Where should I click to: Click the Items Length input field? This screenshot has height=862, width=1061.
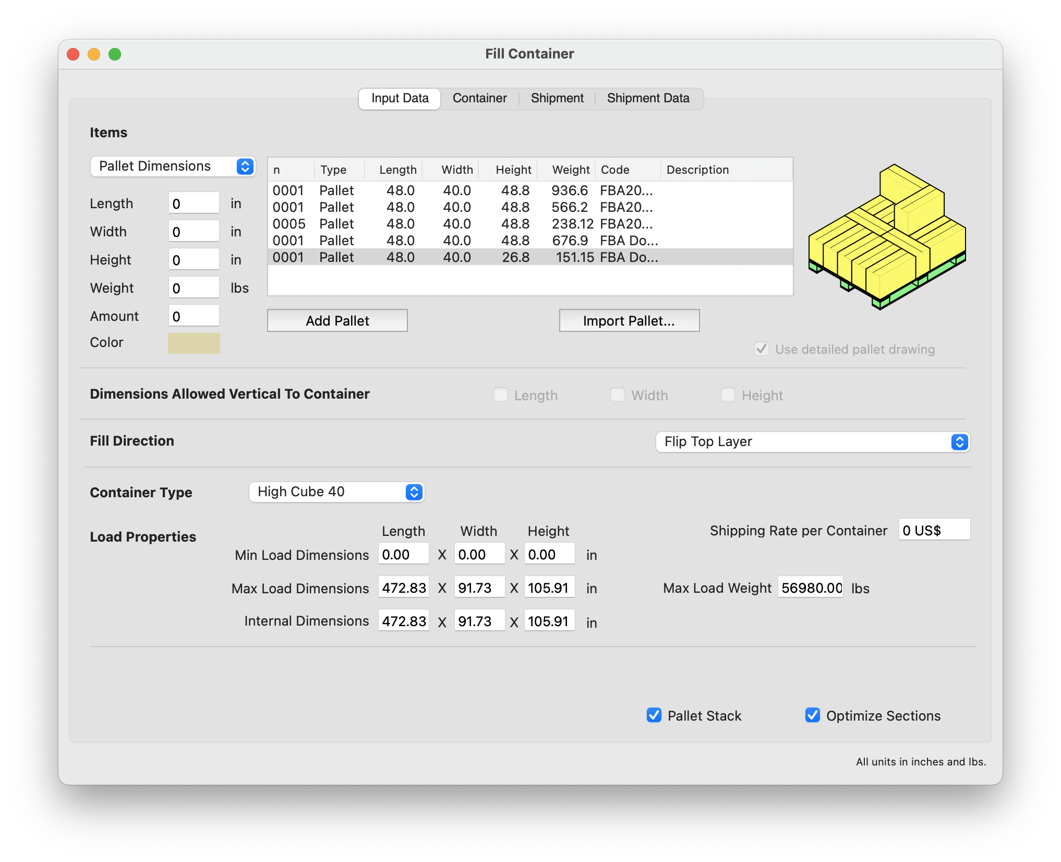[194, 203]
